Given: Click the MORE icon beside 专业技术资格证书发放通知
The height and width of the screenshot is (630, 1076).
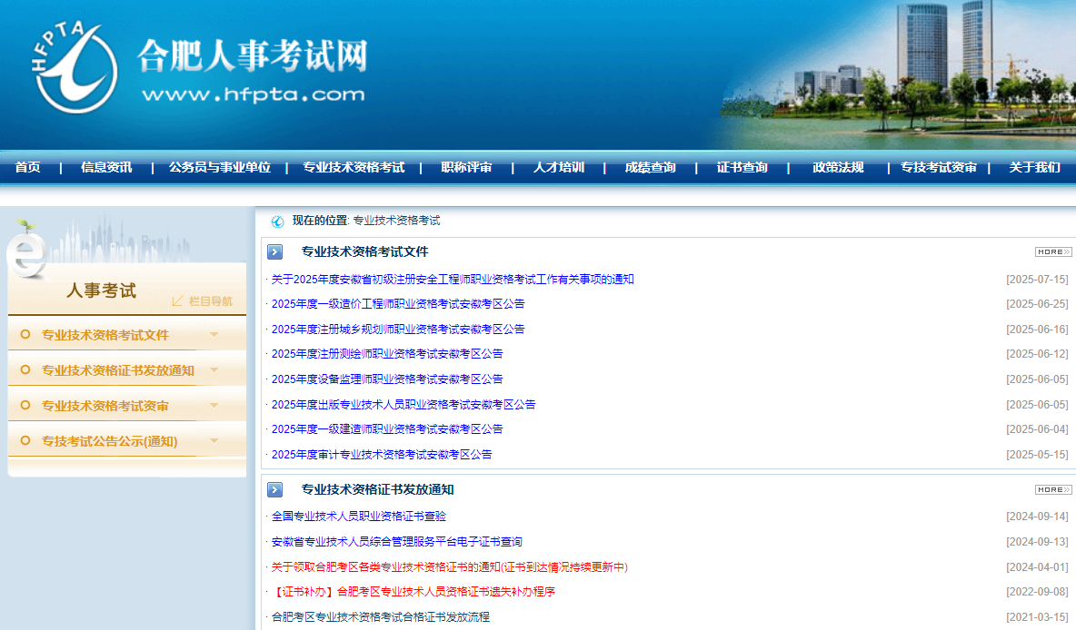Looking at the screenshot, I should click(x=1053, y=490).
